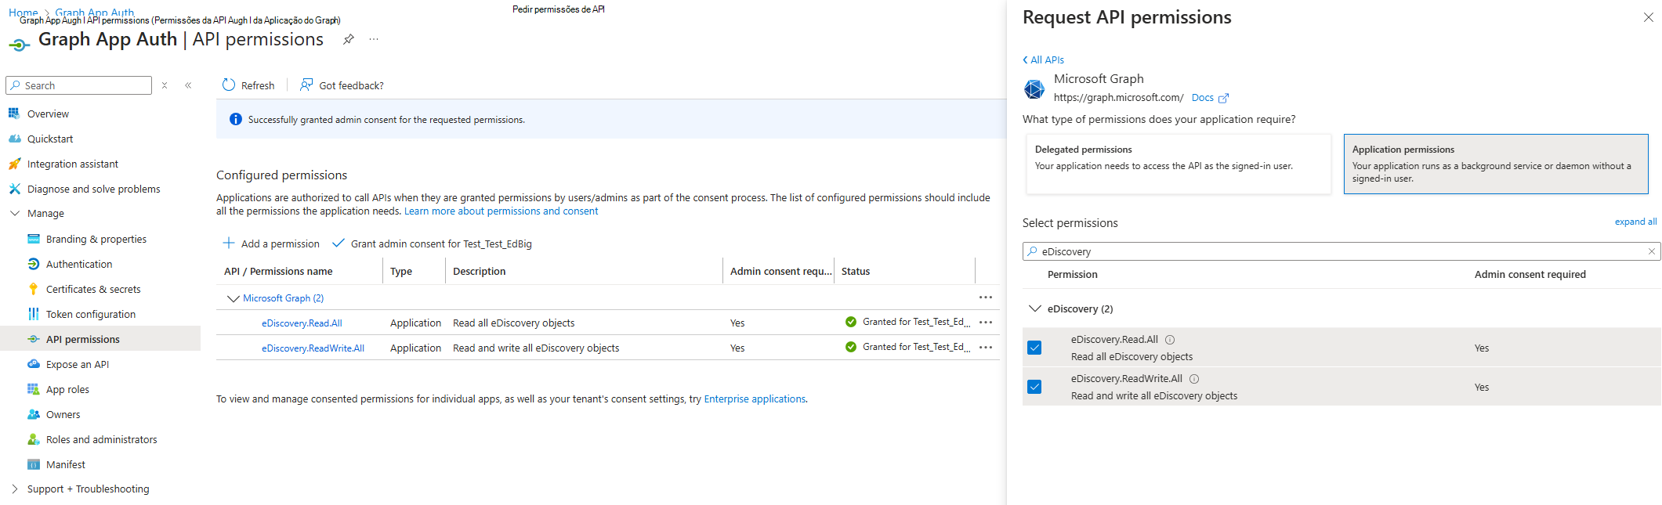Collapse the eDiscovery (2) permission group

(x=1034, y=308)
